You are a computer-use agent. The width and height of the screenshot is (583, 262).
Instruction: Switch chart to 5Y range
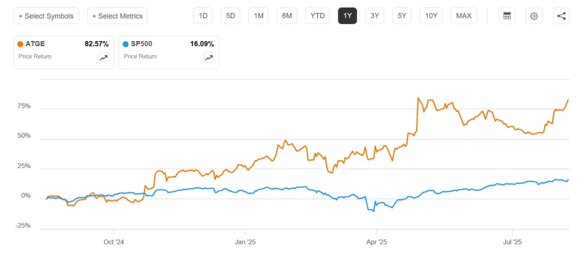pos(402,16)
